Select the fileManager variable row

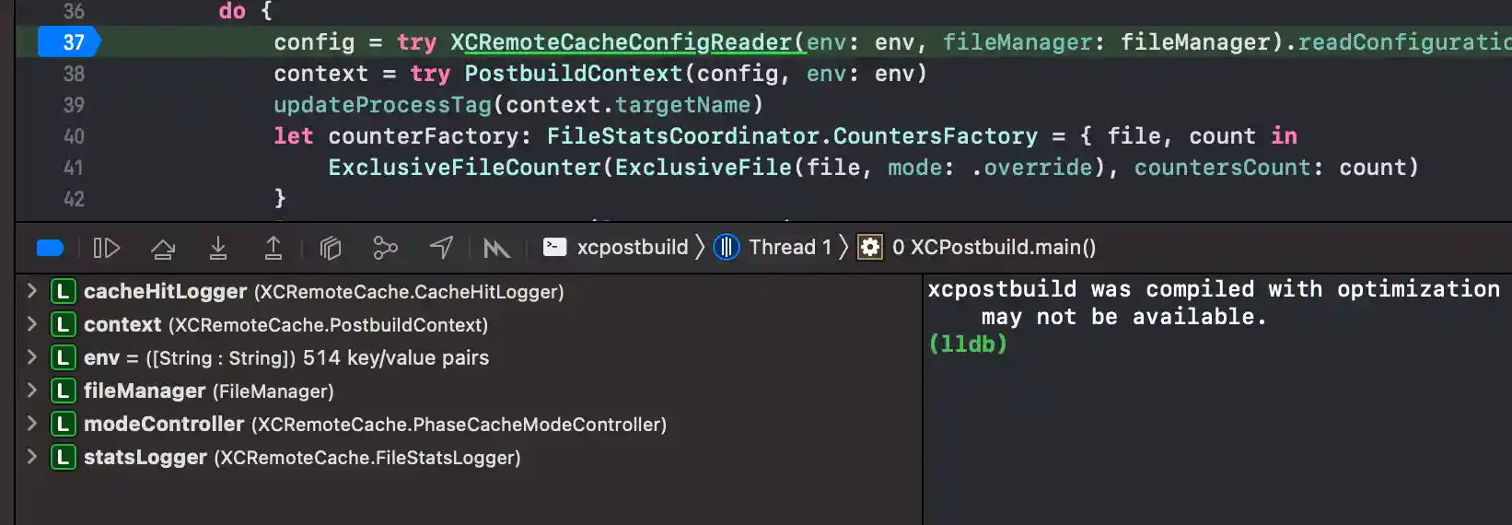[x=469, y=391]
